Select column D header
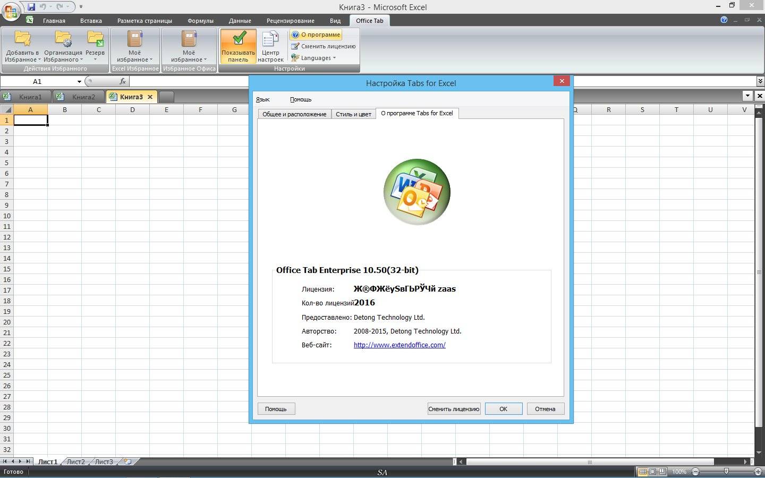765x478 pixels. [132, 109]
